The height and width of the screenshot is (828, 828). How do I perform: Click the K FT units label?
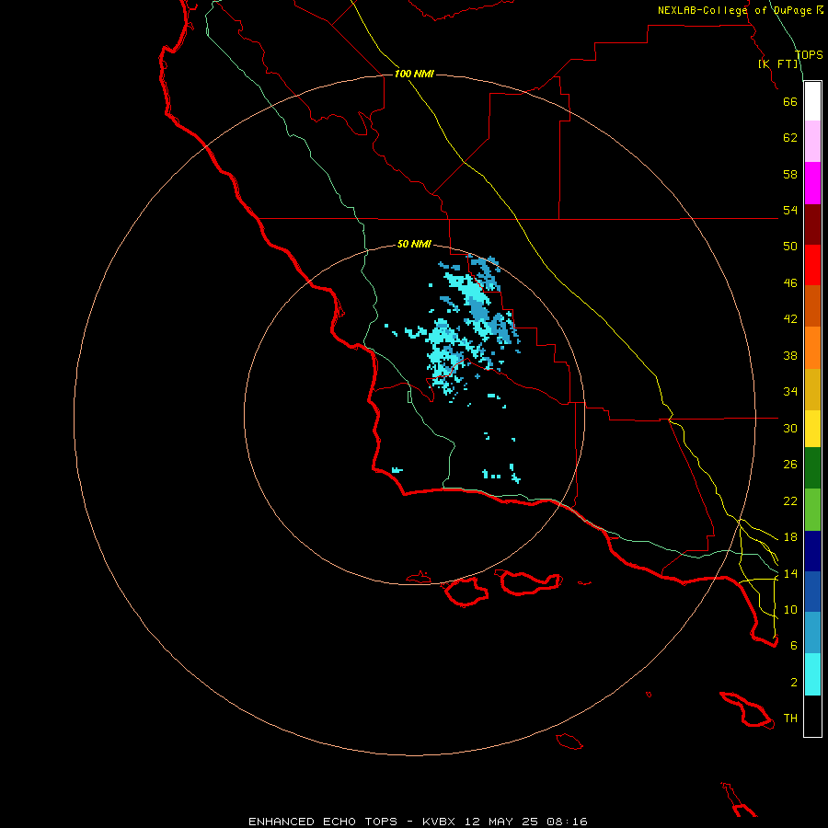click(x=778, y=64)
